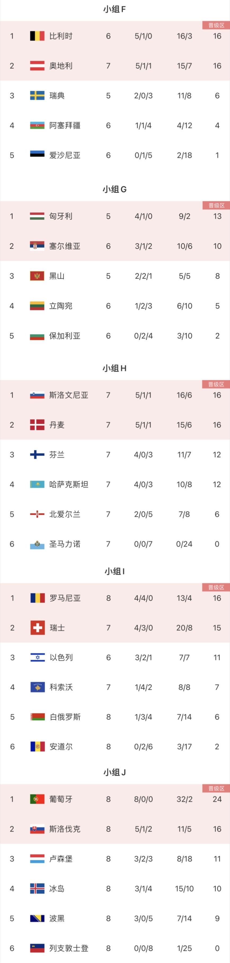Click the Belgium flag icon
230x963 pixels.
tap(37, 36)
